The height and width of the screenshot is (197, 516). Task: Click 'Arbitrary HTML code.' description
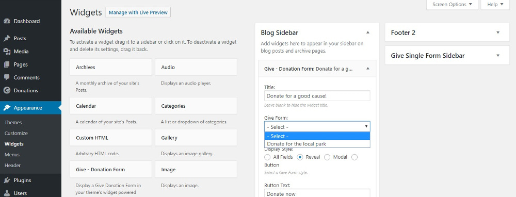pyautogui.click(x=97, y=154)
